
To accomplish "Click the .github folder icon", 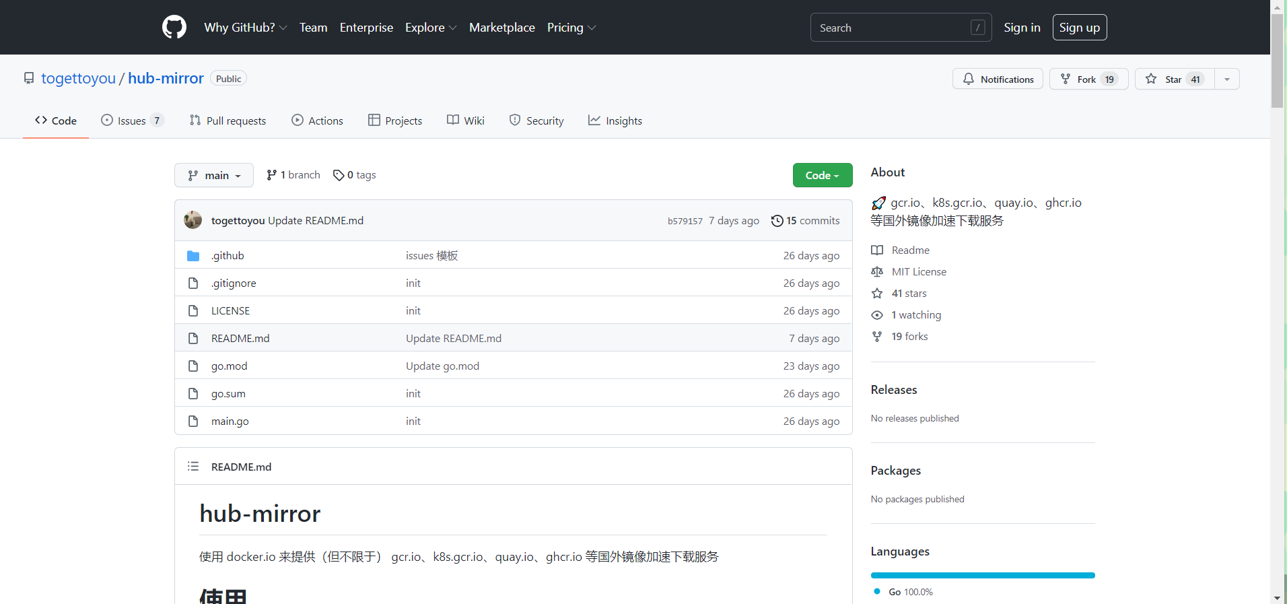I will tap(193, 256).
